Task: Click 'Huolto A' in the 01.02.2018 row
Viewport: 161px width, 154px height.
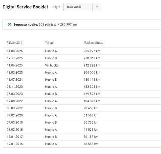Action: click(x=51, y=130)
